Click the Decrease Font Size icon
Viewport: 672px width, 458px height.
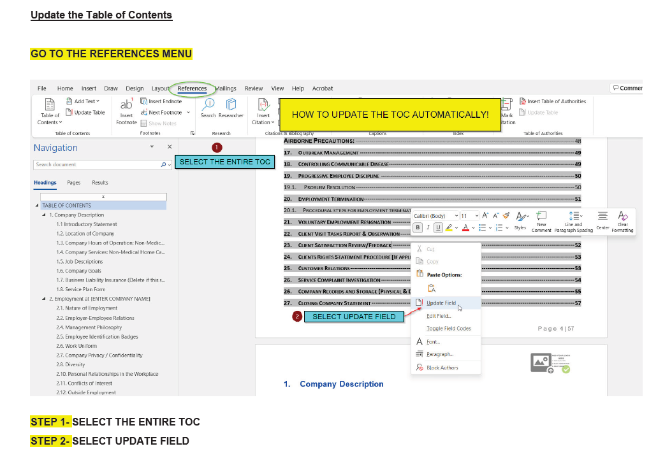pos(495,216)
